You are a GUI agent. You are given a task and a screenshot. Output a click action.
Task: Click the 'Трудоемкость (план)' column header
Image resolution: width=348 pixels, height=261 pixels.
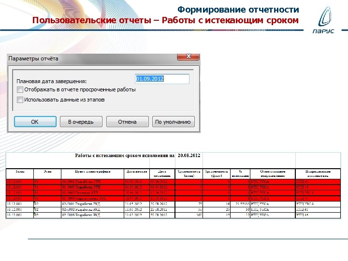[189, 174]
